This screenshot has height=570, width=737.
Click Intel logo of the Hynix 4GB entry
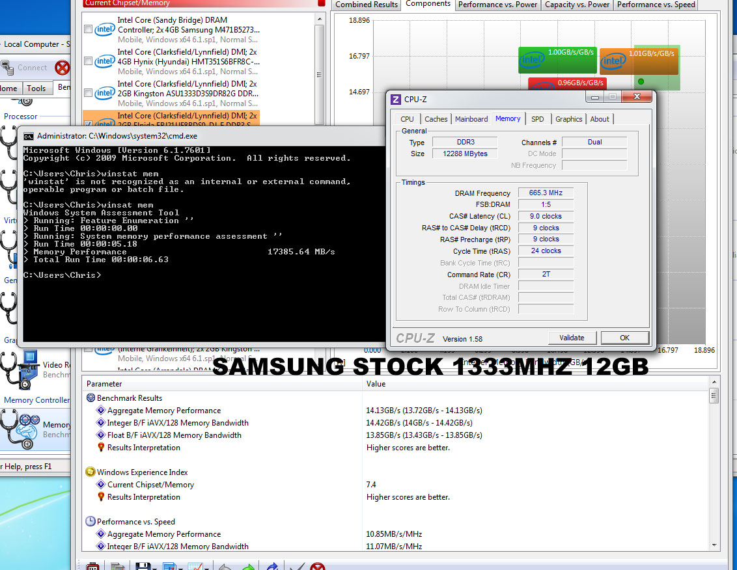pyautogui.click(x=104, y=62)
